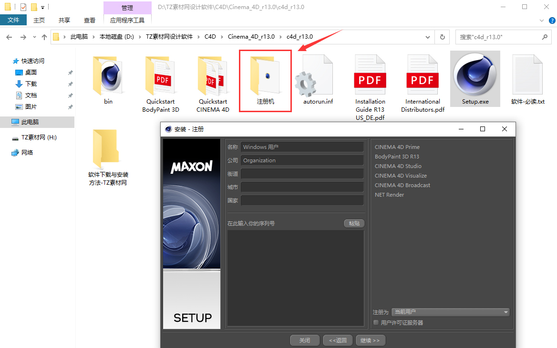Click 此电脑 in address breadcrumb
This screenshot has width=557, height=348.
click(x=79, y=37)
